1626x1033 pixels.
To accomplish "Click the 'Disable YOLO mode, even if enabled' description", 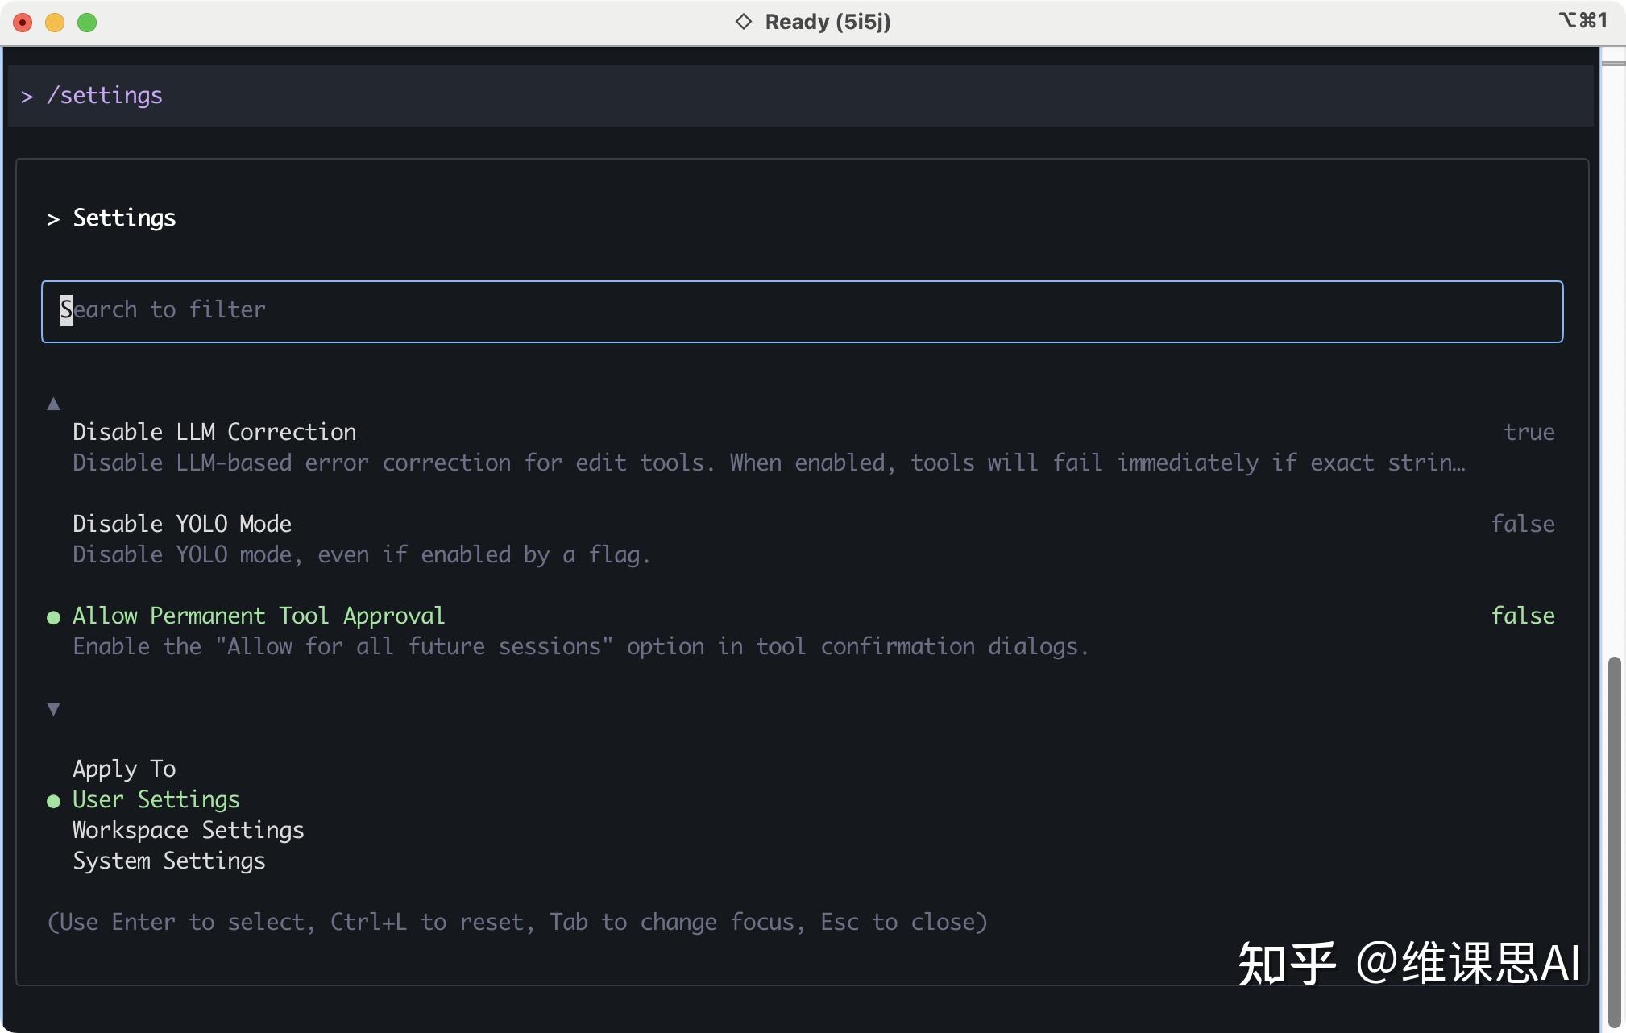I will click(361, 554).
